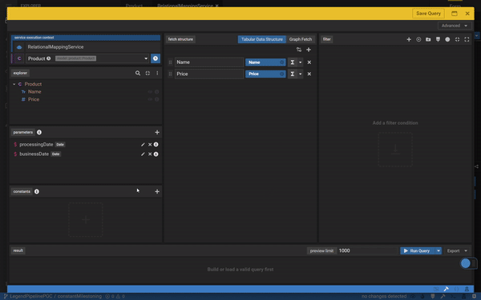Switch to Graph Fetch mode
This screenshot has height=300, width=481.
click(301, 39)
